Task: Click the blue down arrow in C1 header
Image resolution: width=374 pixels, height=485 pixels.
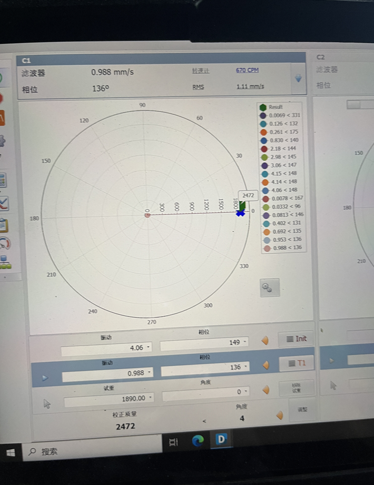Action: coord(298,78)
